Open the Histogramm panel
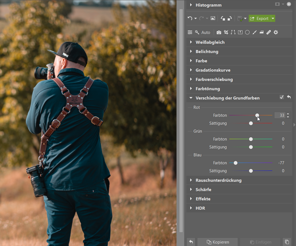 [x=208, y=5]
